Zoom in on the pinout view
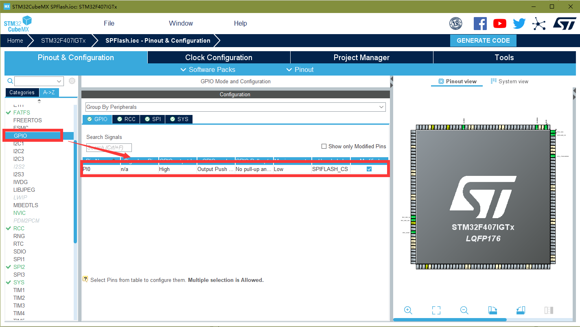 408,310
